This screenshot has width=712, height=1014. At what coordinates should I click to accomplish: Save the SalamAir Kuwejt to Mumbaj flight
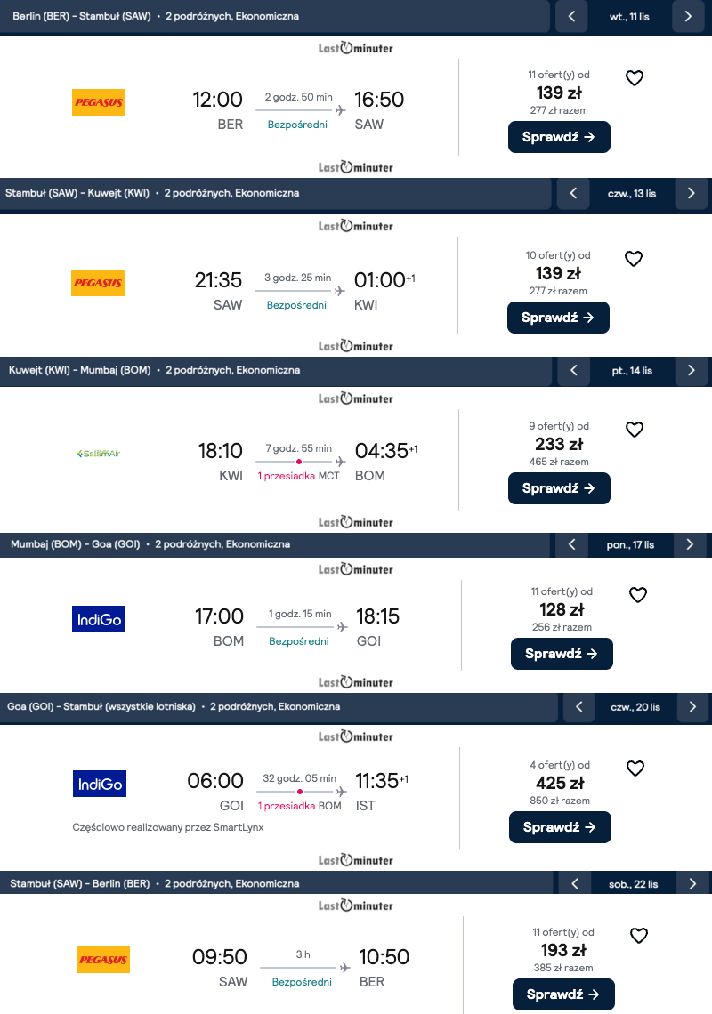pos(635,430)
